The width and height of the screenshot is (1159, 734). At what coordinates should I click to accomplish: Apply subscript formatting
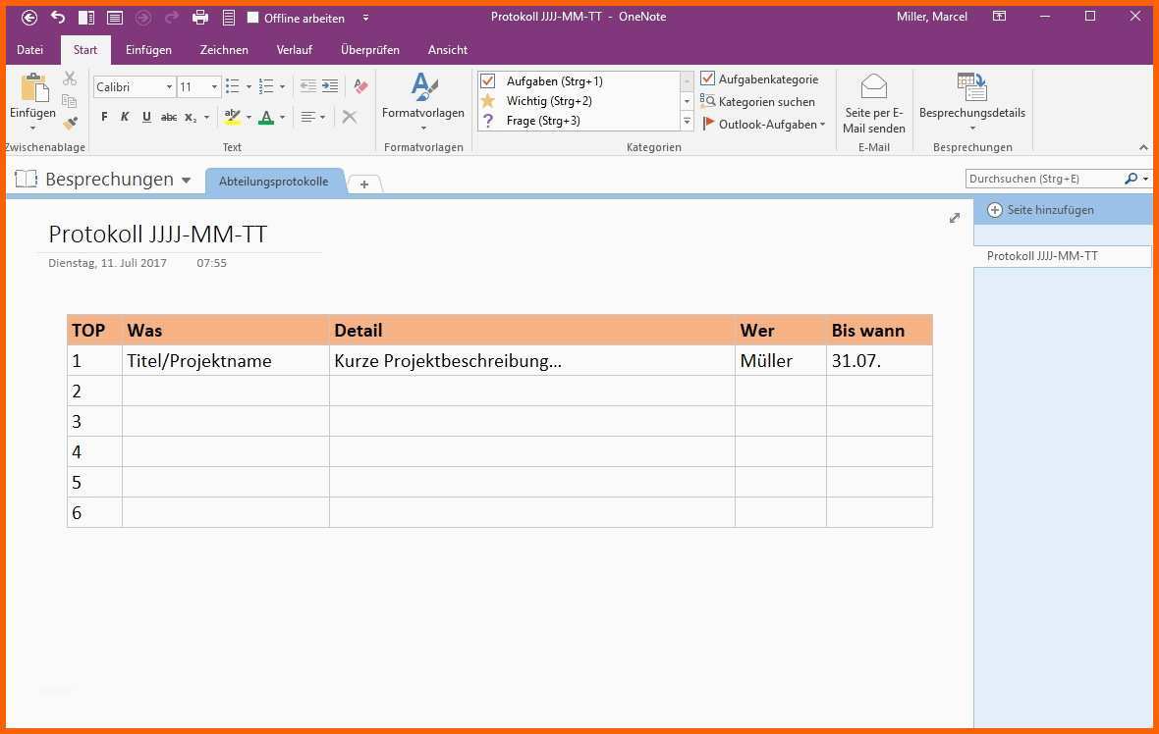(191, 117)
